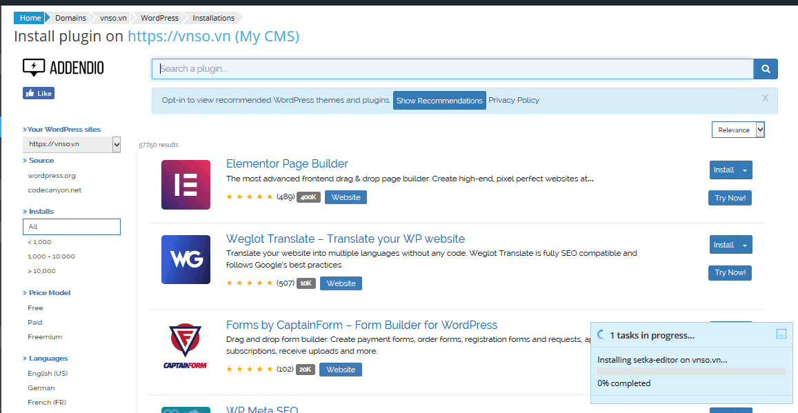Click Weglot 10K installs badge
Image resolution: width=798 pixels, height=413 pixels.
tap(306, 283)
